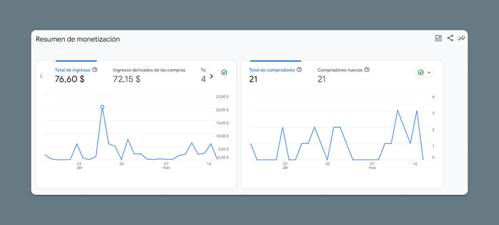Click green check status on revenue card
The height and width of the screenshot is (225, 499).
click(x=224, y=72)
